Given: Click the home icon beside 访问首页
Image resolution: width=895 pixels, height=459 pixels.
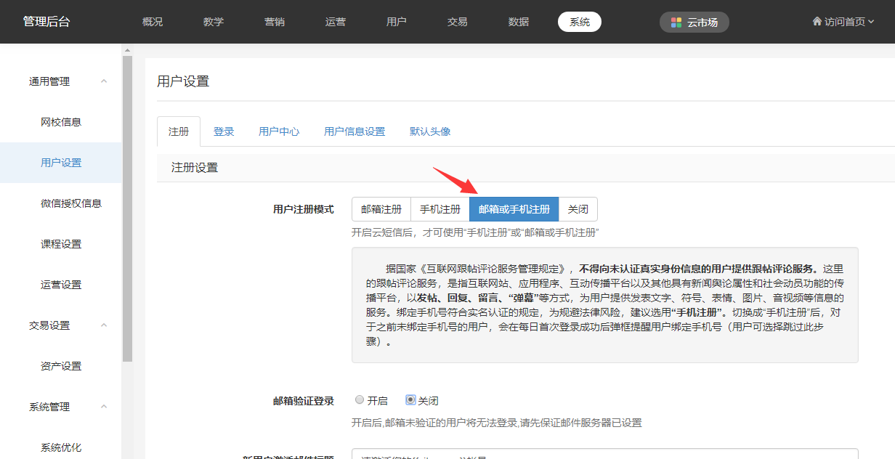Looking at the screenshot, I should 817,22.
